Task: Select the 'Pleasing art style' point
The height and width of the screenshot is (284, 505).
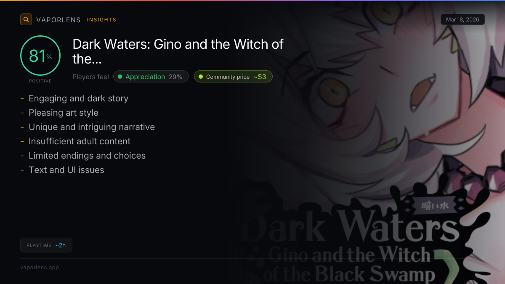Action: (64, 113)
